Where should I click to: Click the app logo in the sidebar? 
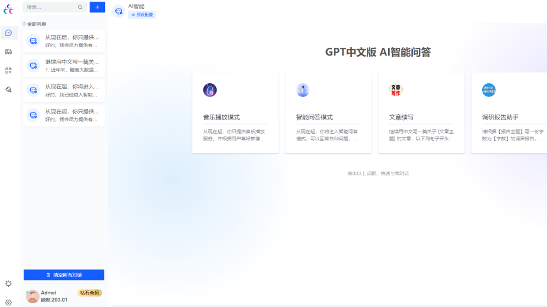coord(8,9)
